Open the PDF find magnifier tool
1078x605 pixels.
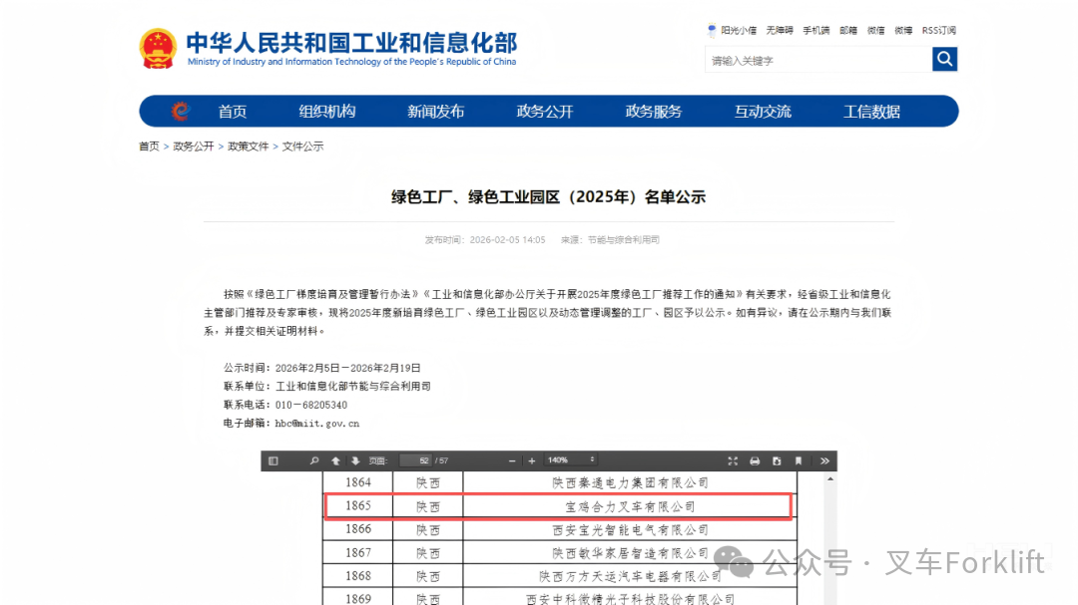click(313, 460)
